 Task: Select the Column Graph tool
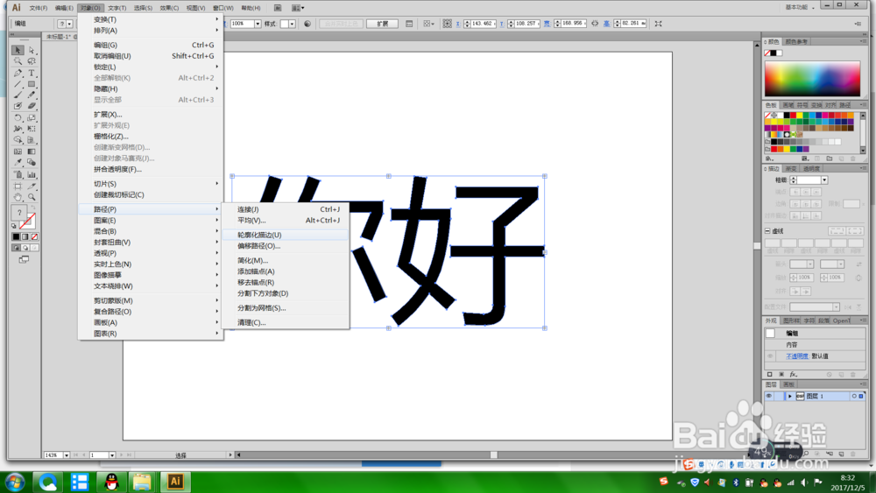click(x=32, y=175)
